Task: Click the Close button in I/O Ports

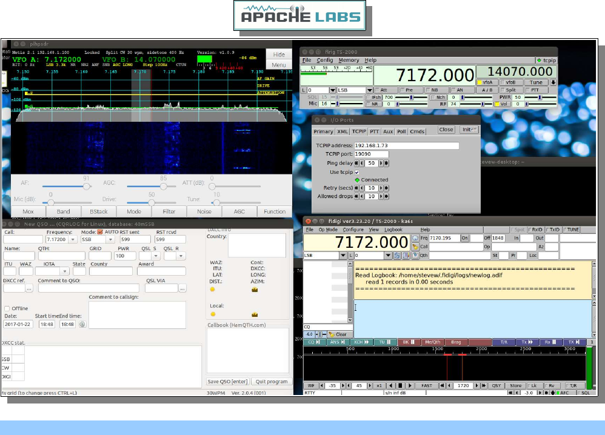Action: 446,130
